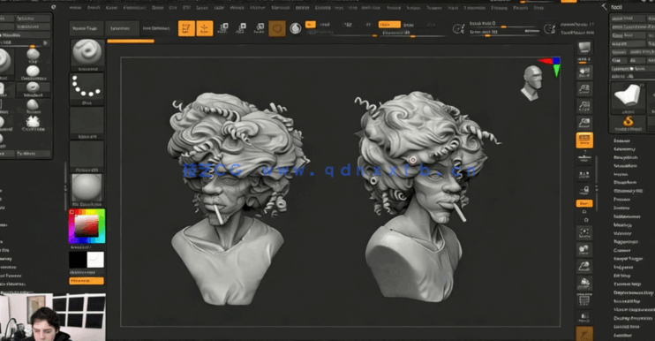This screenshot has height=341, width=655.
Task: Click the leftmost button on top shelf
Action: (86, 28)
